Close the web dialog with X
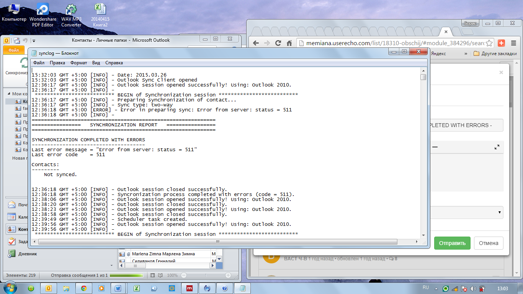523x294 pixels. 501,72
